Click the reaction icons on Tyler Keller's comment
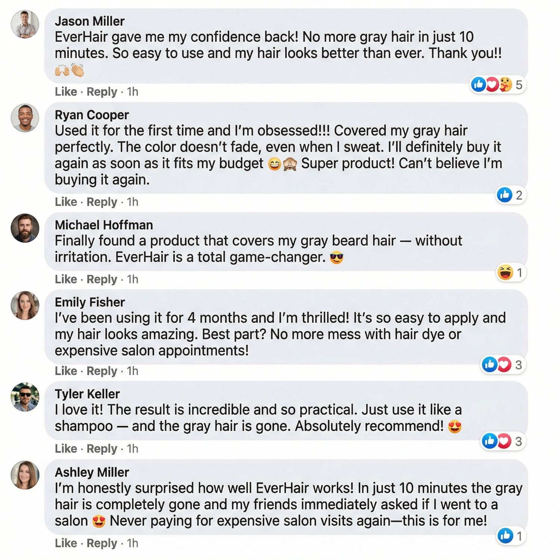The height and width of the screenshot is (560, 560). tap(497, 441)
